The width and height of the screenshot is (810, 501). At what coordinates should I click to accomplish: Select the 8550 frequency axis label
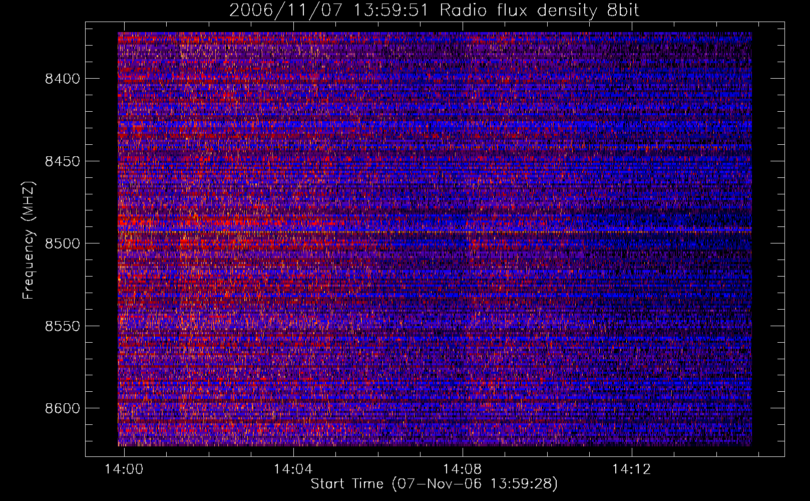[x=63, y=326]
